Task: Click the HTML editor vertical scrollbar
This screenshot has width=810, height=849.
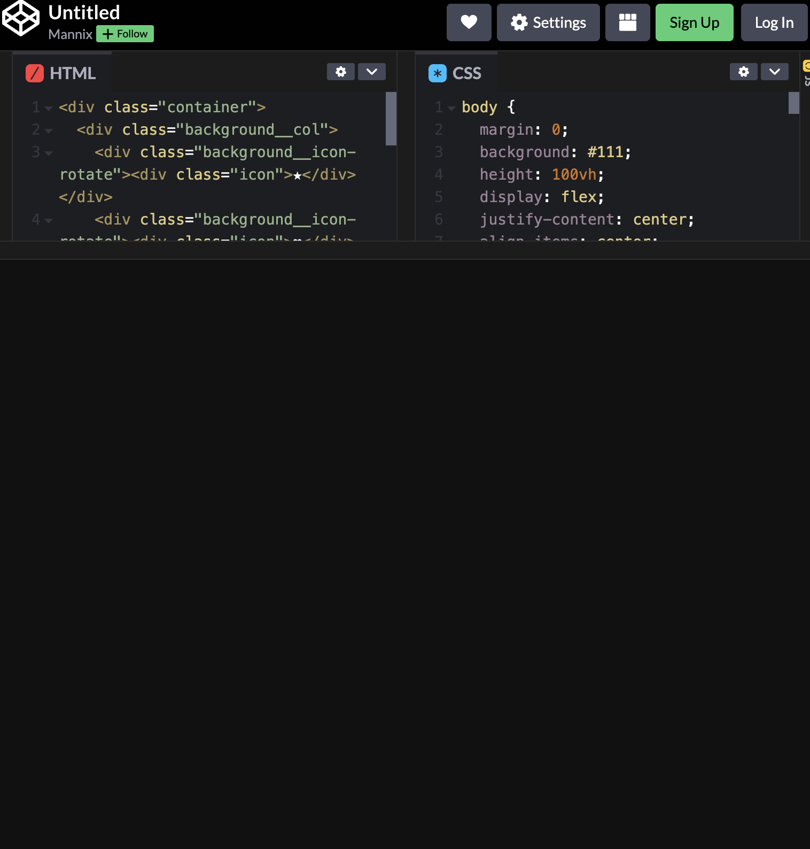Action: pyautogui.click(x=391, y=119)
